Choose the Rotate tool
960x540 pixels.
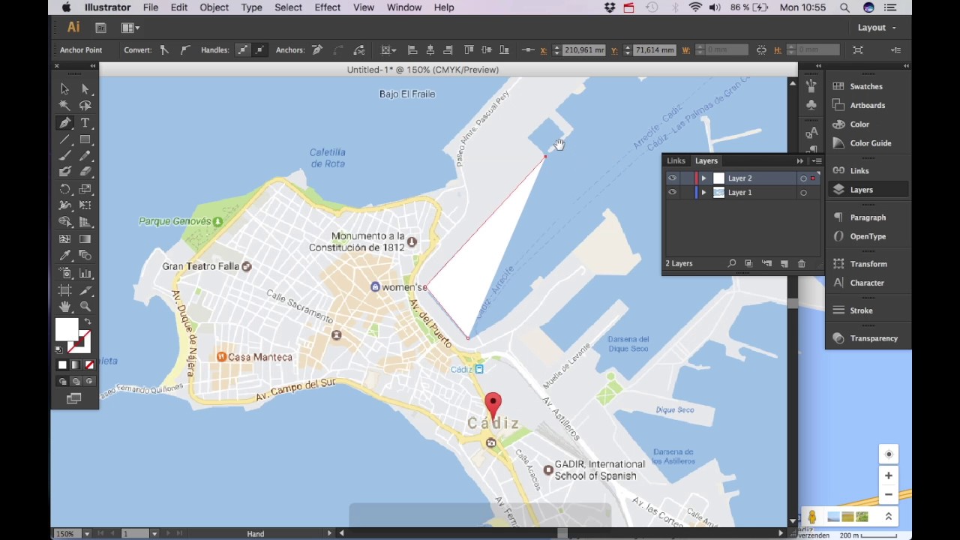pos(65,189)
